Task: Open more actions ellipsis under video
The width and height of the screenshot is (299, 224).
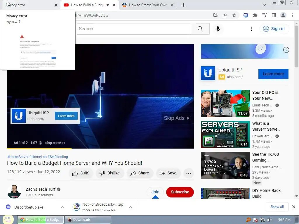Action: 189,173
